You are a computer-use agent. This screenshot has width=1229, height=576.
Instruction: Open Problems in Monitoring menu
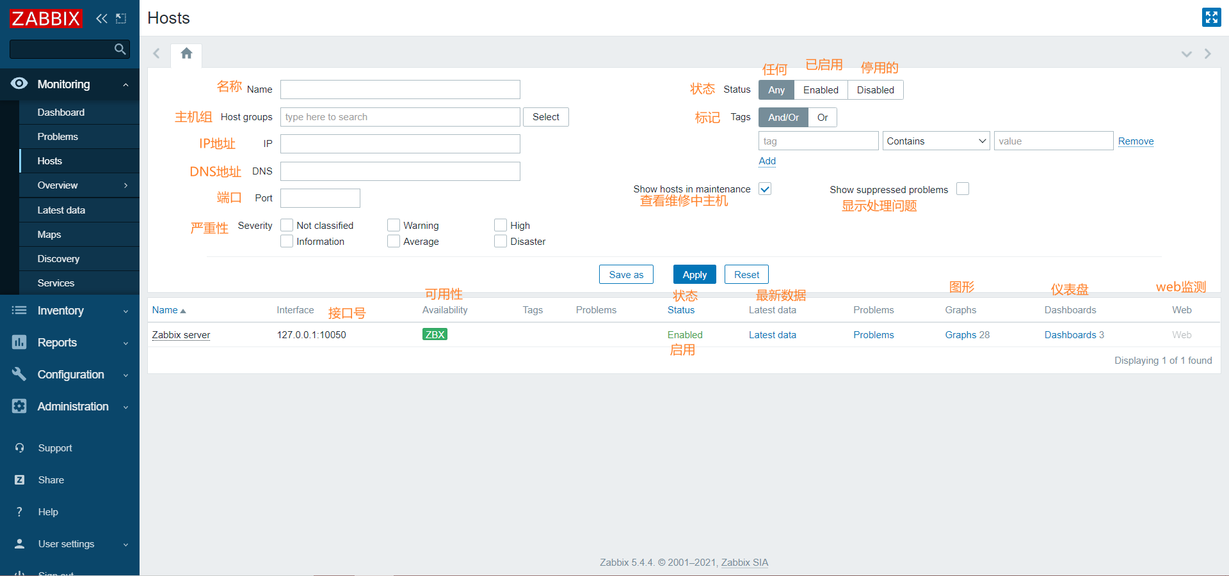(79, 137)
